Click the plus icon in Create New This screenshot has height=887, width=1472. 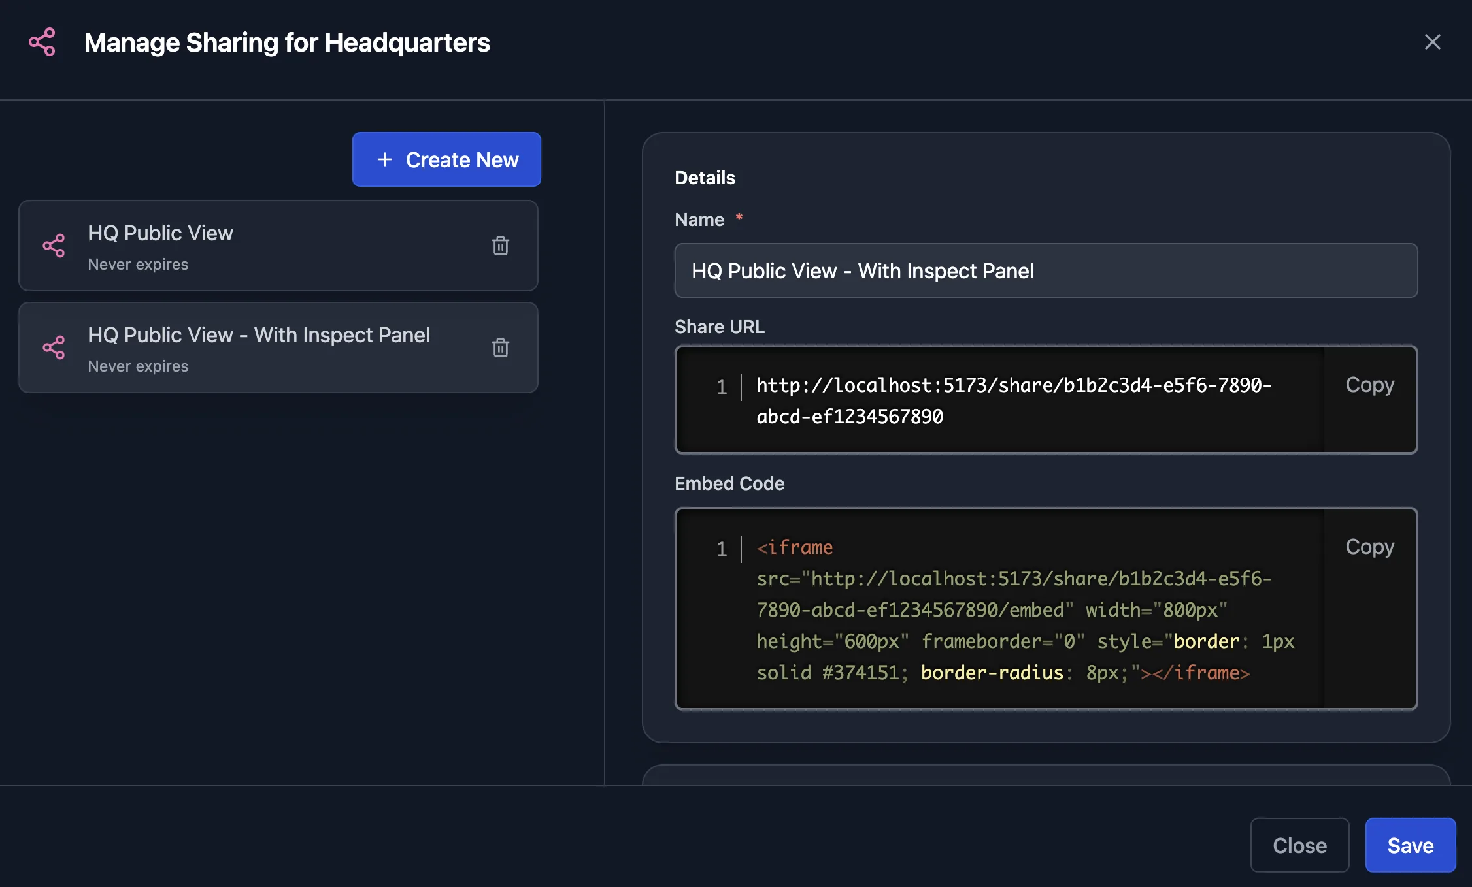point(385,159)
